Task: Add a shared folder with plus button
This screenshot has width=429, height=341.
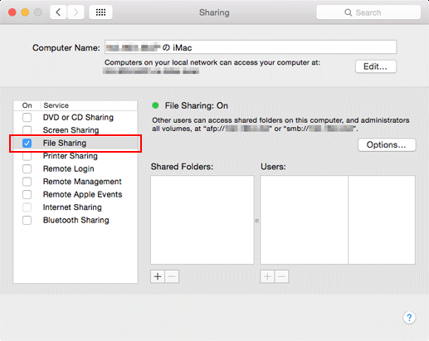Action: 158,276
